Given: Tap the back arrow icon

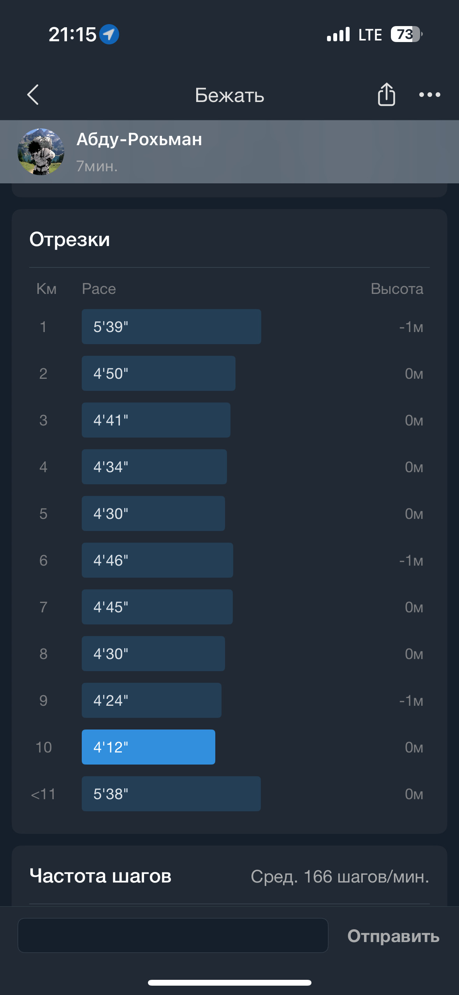Looking at the screenshot, I should pos(33,95).
